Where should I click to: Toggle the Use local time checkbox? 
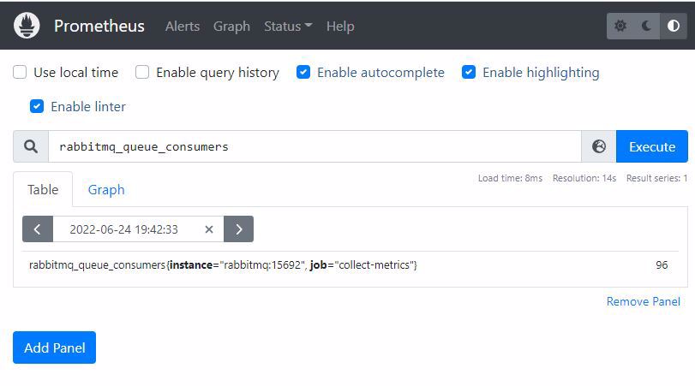20,72
